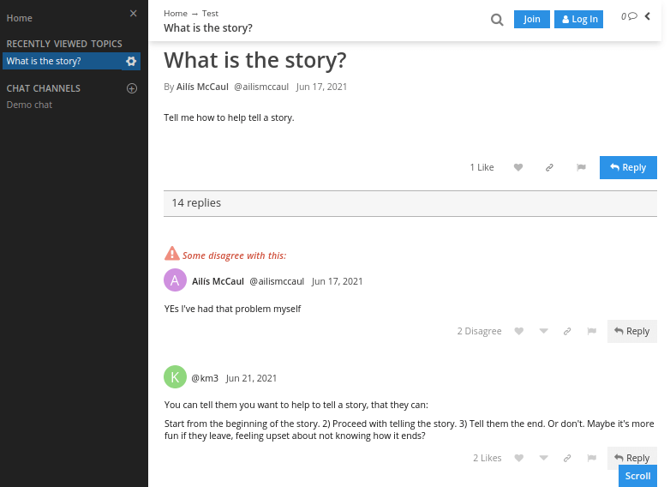Like Ailís McCaul's reply with heart icon
670x487 pixels.
[519, 331]
